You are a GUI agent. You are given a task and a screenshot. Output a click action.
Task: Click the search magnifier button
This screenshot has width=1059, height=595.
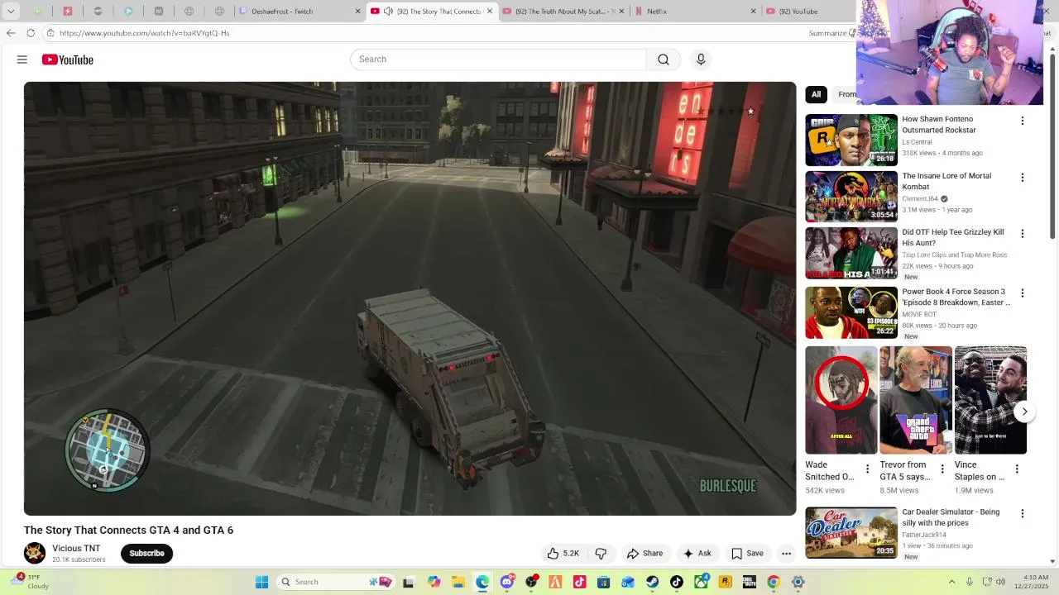click(664, 59)
